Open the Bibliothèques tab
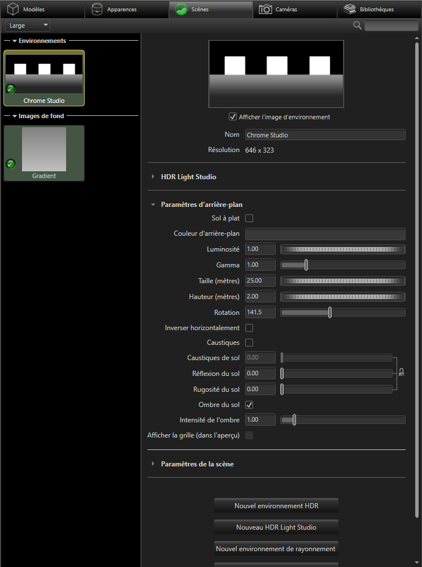The width and height of the screenshot is (422, 567). pos(380,10)
